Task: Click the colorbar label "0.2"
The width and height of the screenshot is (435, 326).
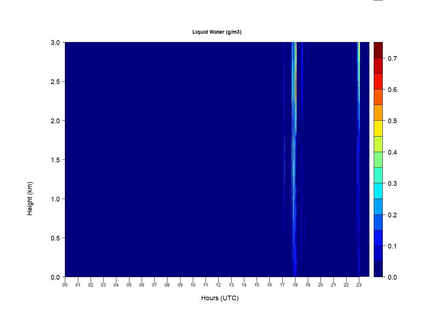Action: [x=392, y=215]
